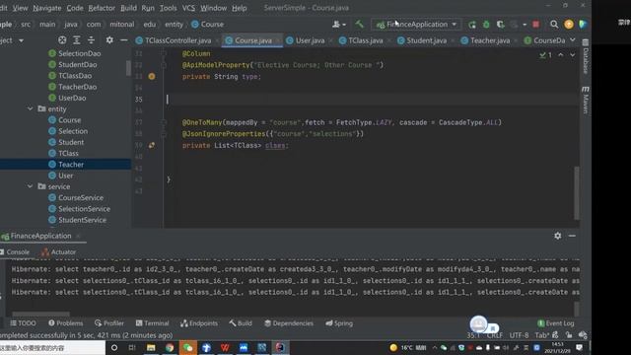Run FinanceApplication with the rerun icon
Screen dimensions: 631x355
pyautogui.click(x=472, y=25)
